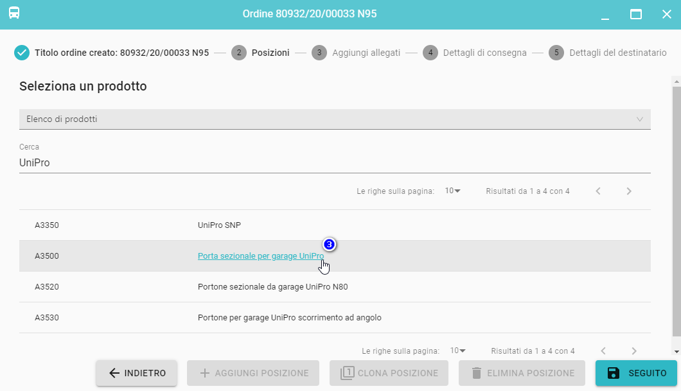
Task: Go to next results page at top
Action: coord(629,191)
